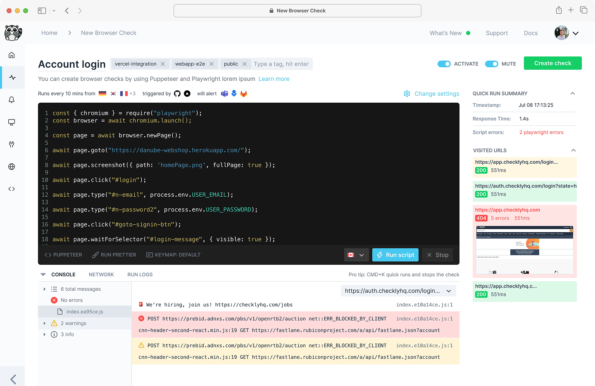Viewport: 595px width, 386px height.
Task: Click the GitHub trigger icon
Action: [177, 94]
